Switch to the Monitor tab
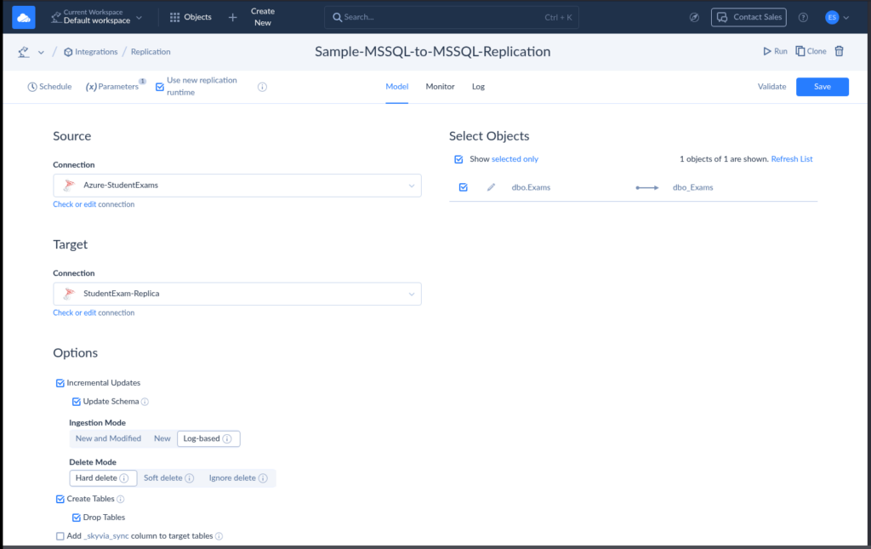871x549 pixels. pyautogui.click(x=440, y=87)
